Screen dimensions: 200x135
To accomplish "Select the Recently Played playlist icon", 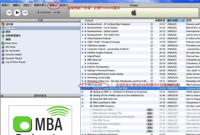I will (3, 58).
